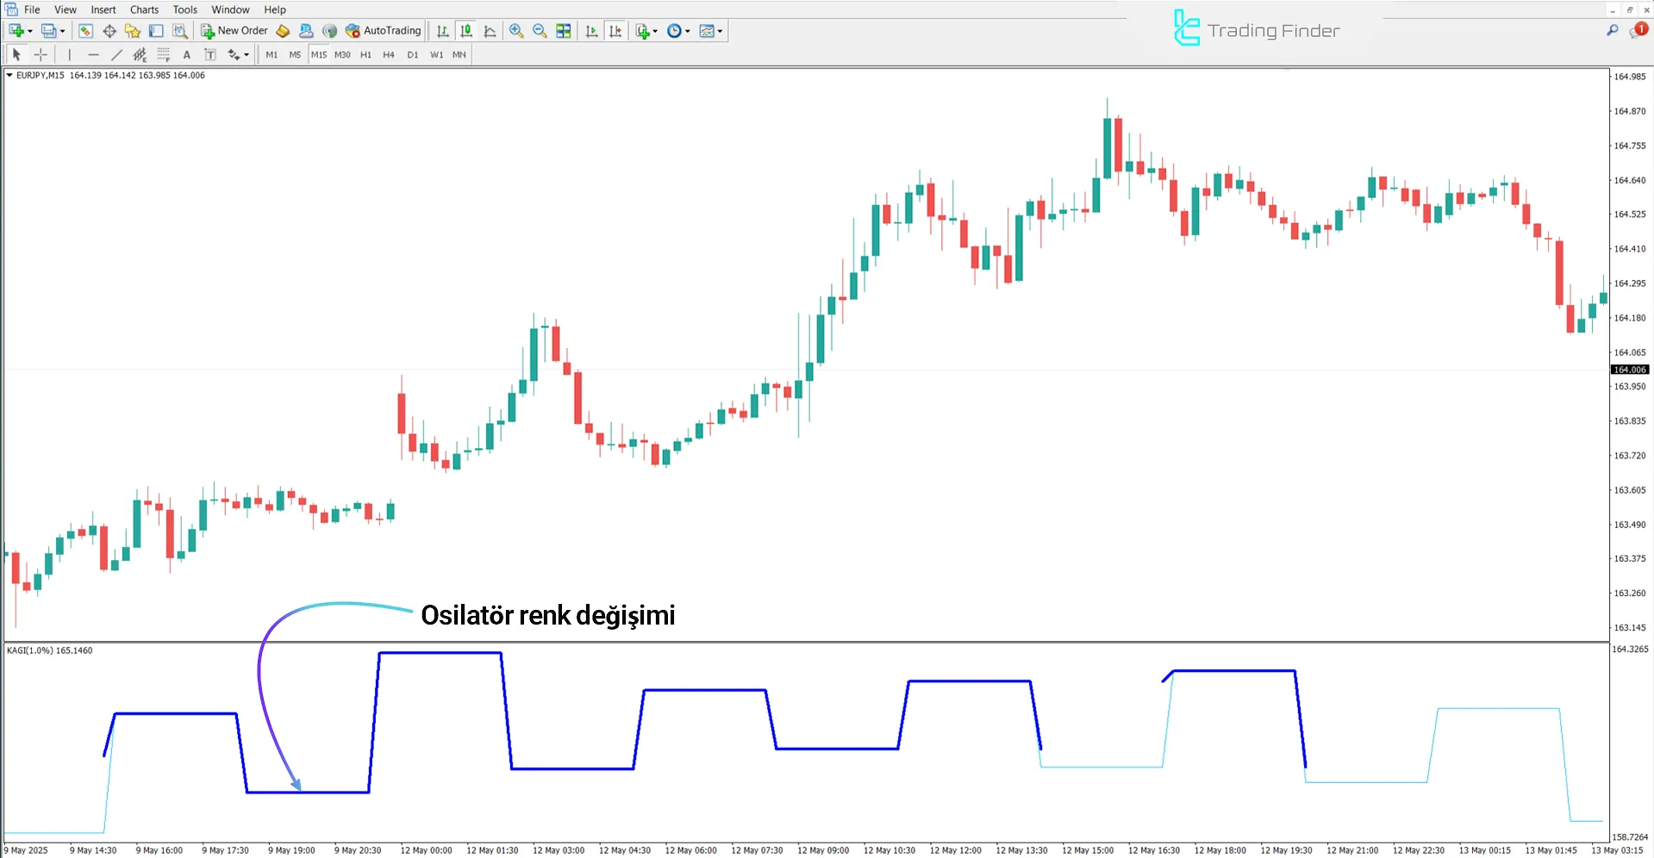Toggle the Terminal panel icon
1654x858 pixels.
pos(156,31)
